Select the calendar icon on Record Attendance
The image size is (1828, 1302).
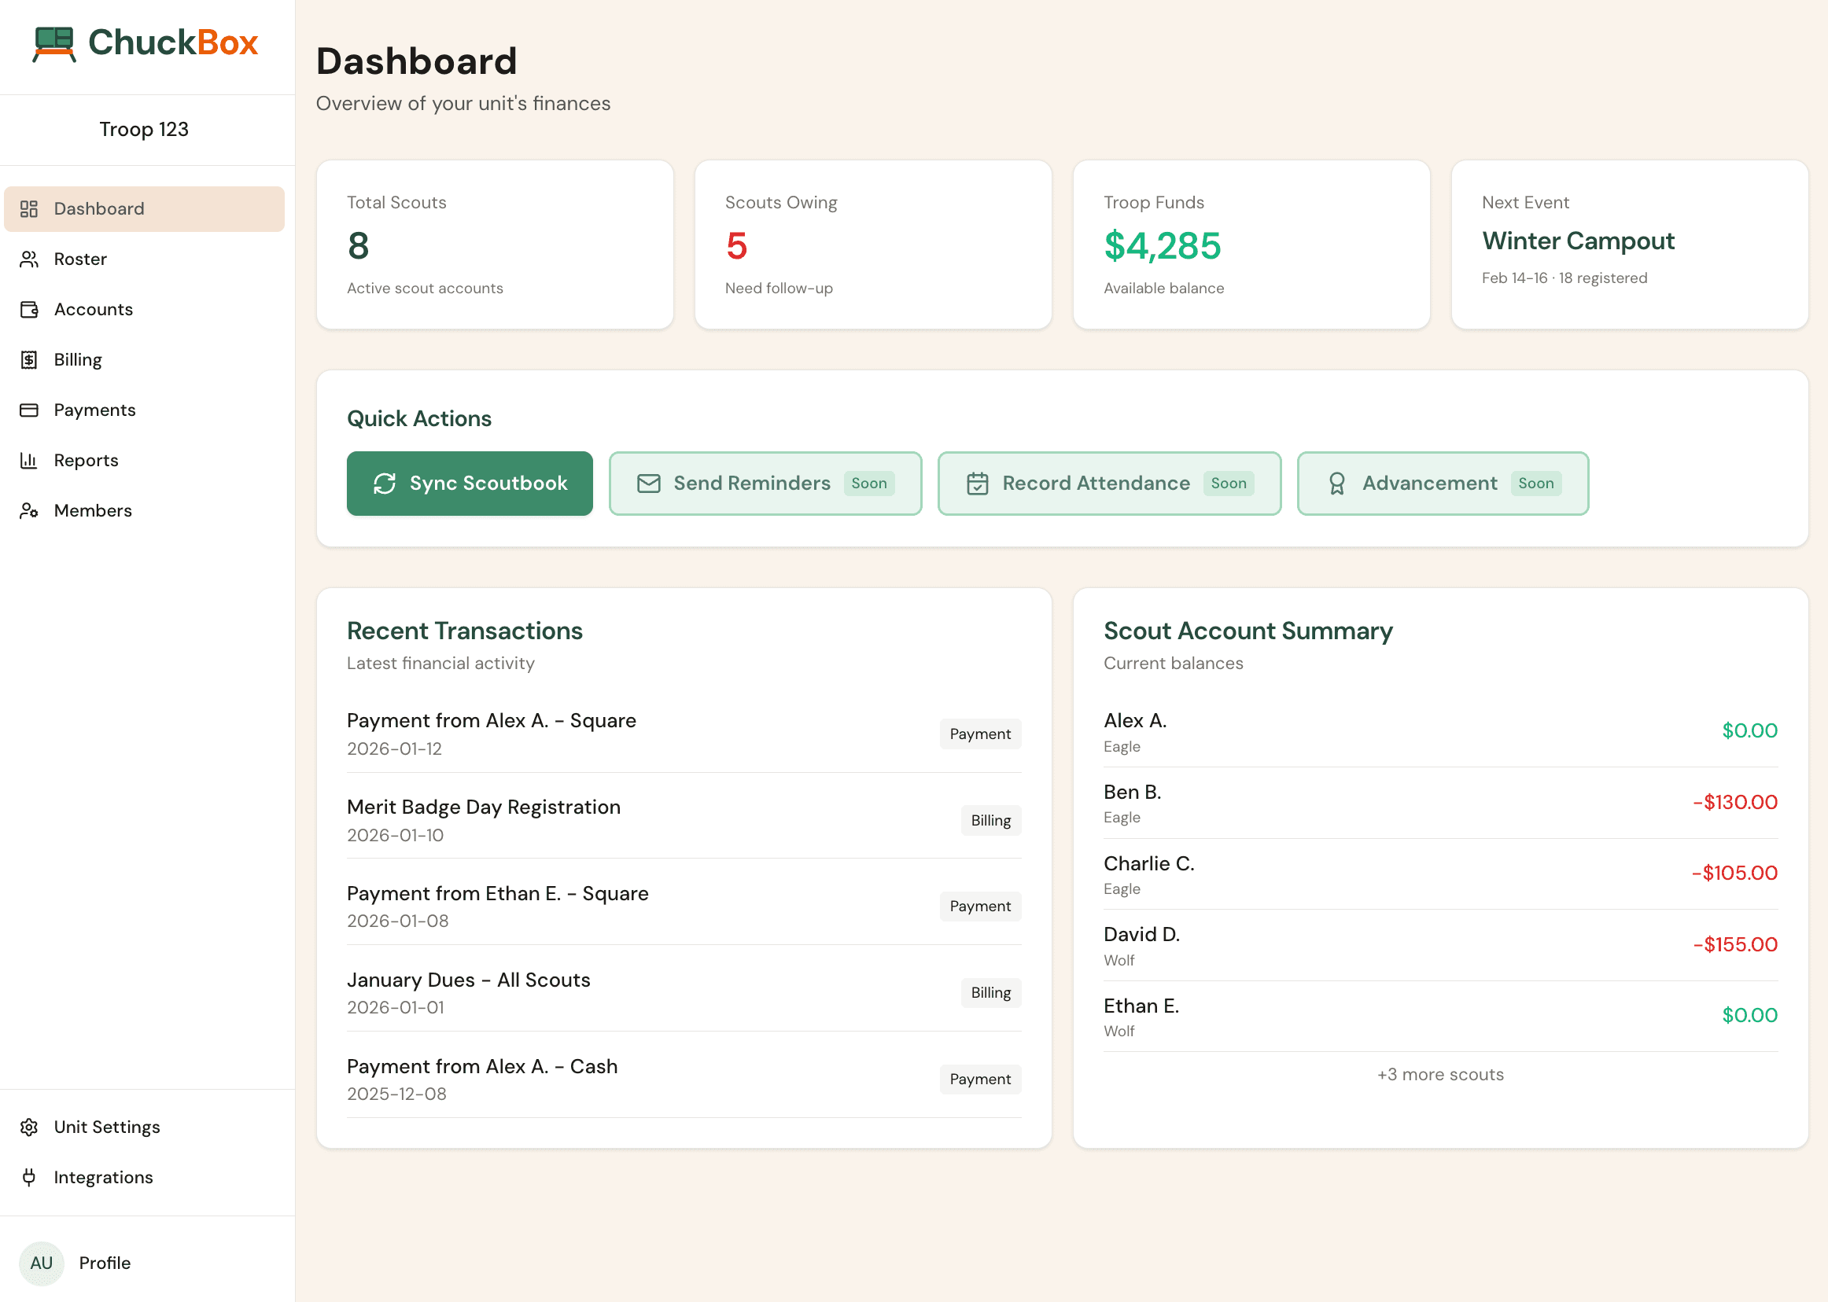pyautogui.click(x=977, y=483)
